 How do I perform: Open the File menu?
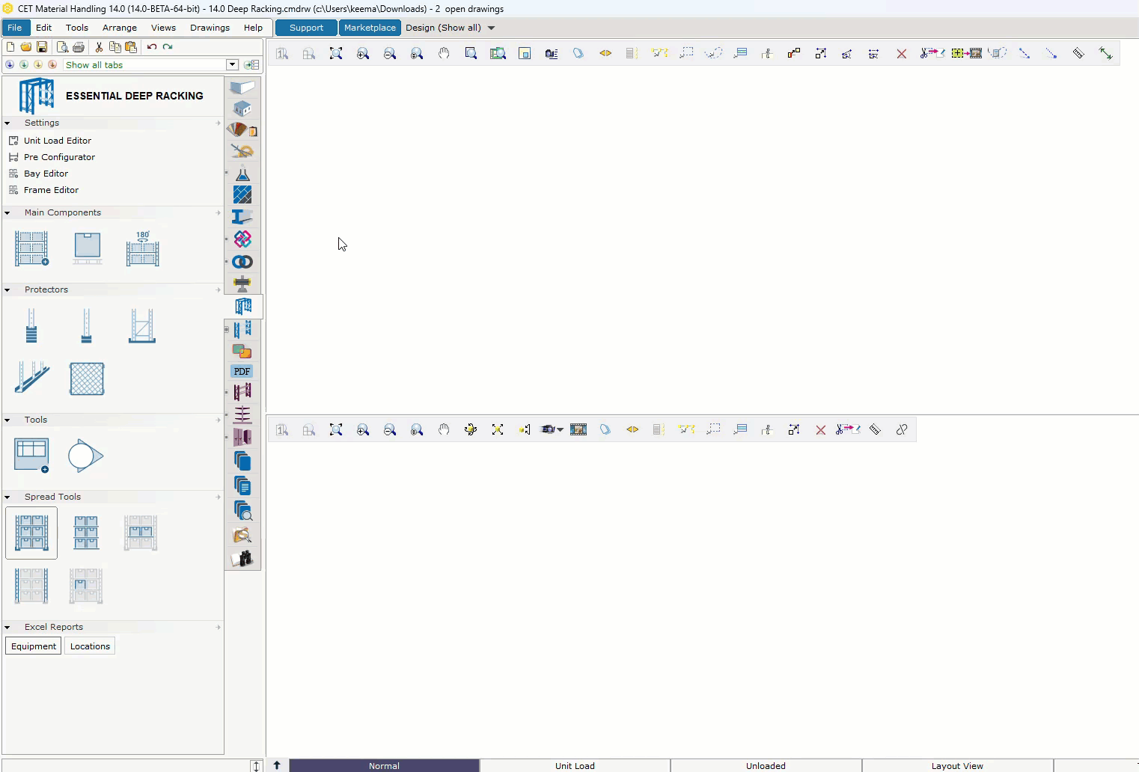point(15,28)
